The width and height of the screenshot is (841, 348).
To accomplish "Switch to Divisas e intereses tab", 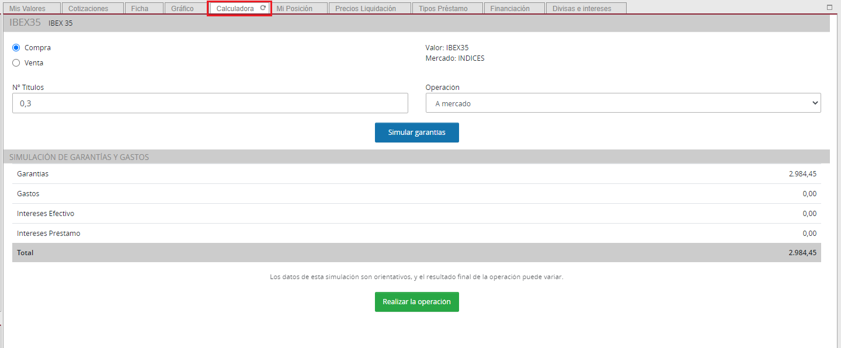I will pyautogui.click(x=586, y=8).
